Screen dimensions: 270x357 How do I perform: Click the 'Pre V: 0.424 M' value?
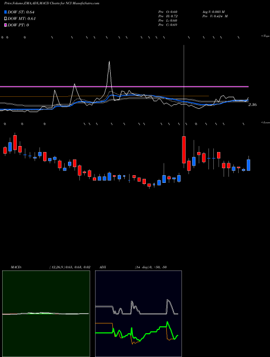point(215,16)
